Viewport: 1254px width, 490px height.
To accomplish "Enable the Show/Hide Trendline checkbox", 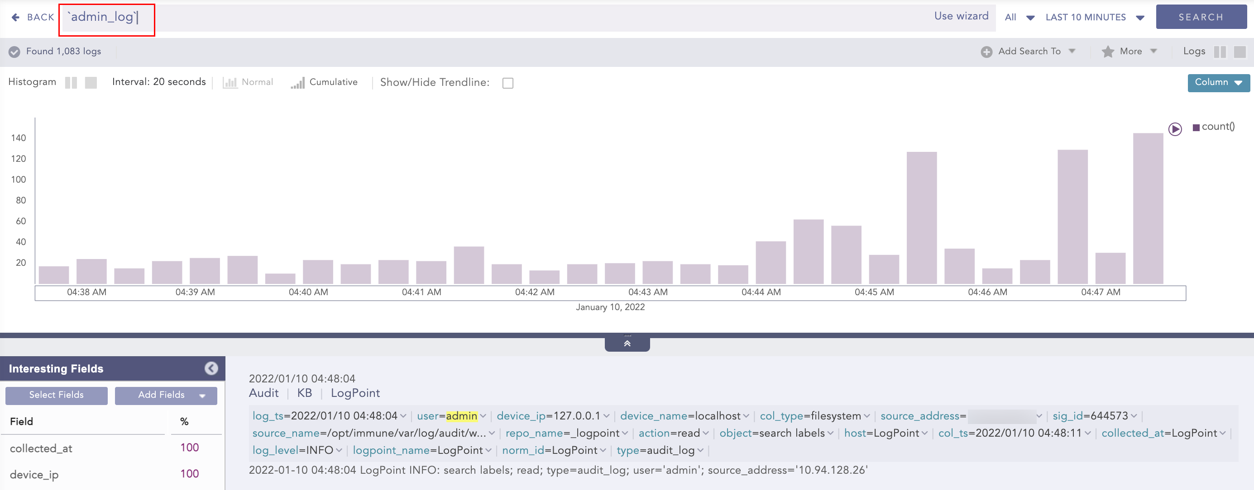I will click(x=508, y=83).
